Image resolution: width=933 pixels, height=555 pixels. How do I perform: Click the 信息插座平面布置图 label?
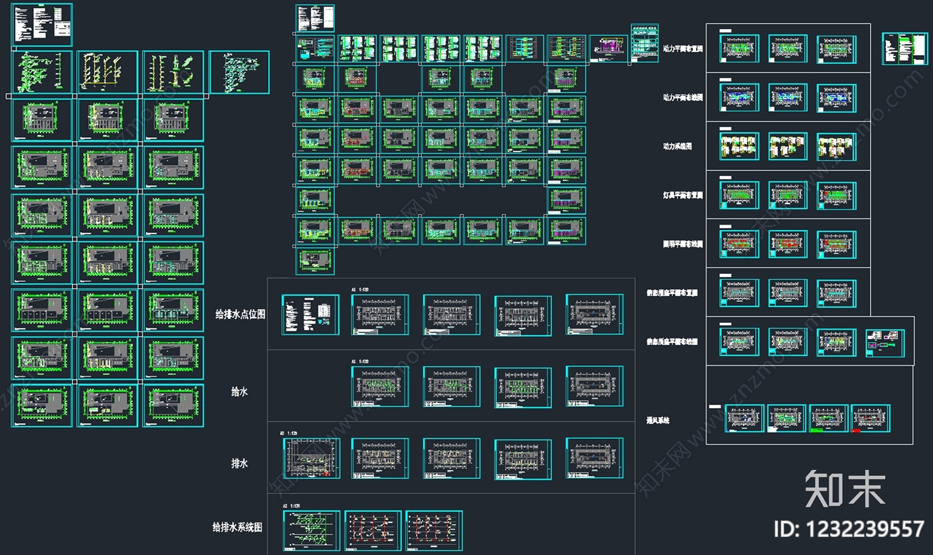(x=672, y=292)
